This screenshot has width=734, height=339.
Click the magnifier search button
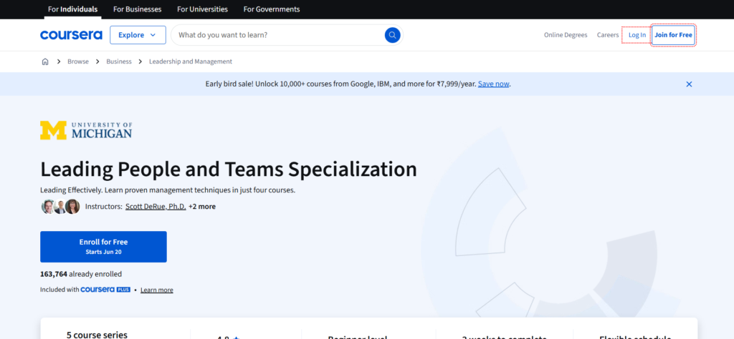tap(392, 35)
